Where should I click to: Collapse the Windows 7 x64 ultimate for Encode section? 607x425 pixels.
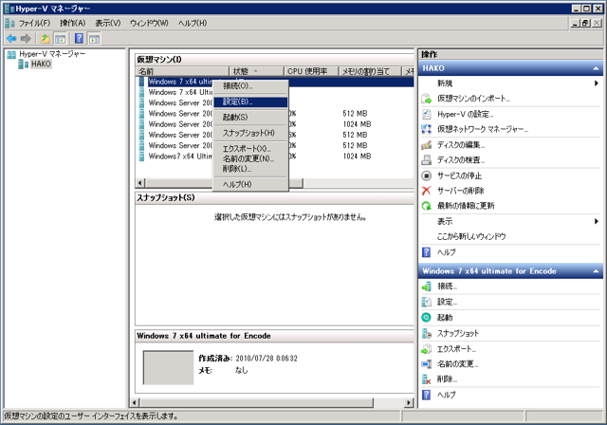click(x=596, y=271)
